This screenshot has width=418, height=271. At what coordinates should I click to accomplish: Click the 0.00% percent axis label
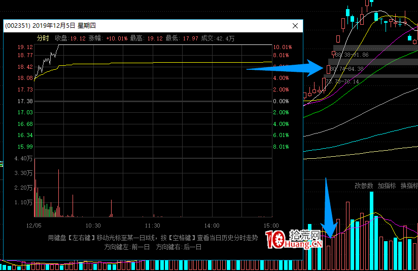coord(281,101)
